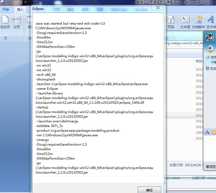Click the '-vm C:\Windows\SysWOW64\javaw.exe' line
Screen dimensions: 216x193
[x=67, y=135]
